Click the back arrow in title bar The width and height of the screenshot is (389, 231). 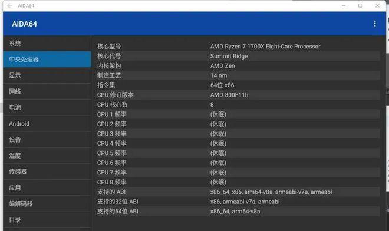tap(9, 5)
